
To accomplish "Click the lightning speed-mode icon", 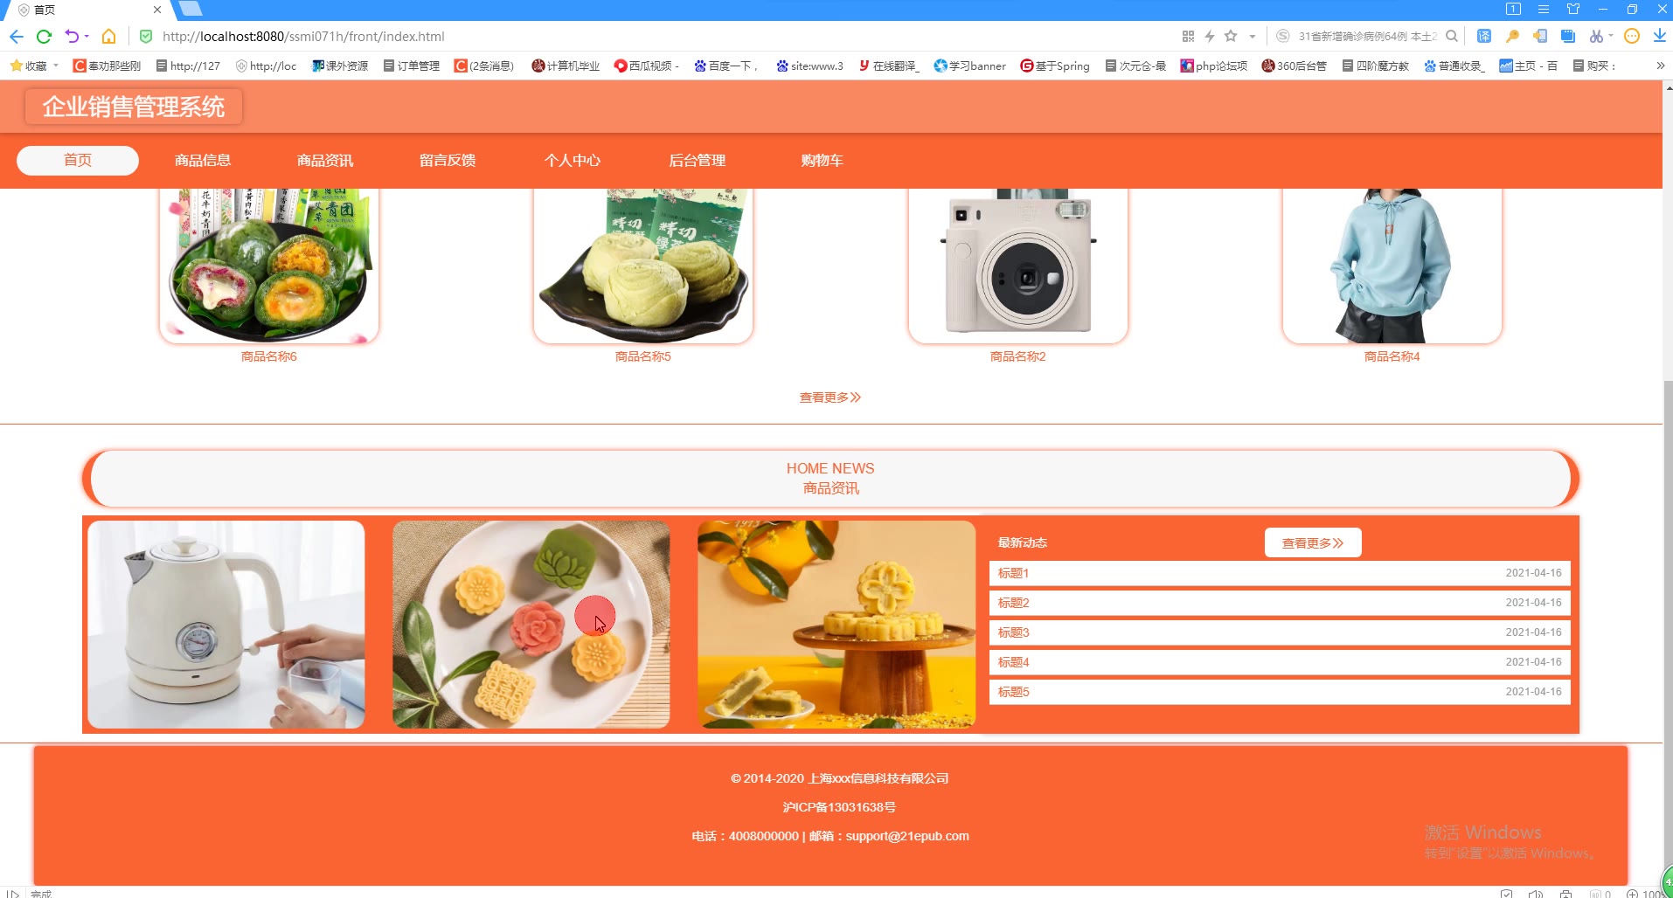I will click(1210, 37).
